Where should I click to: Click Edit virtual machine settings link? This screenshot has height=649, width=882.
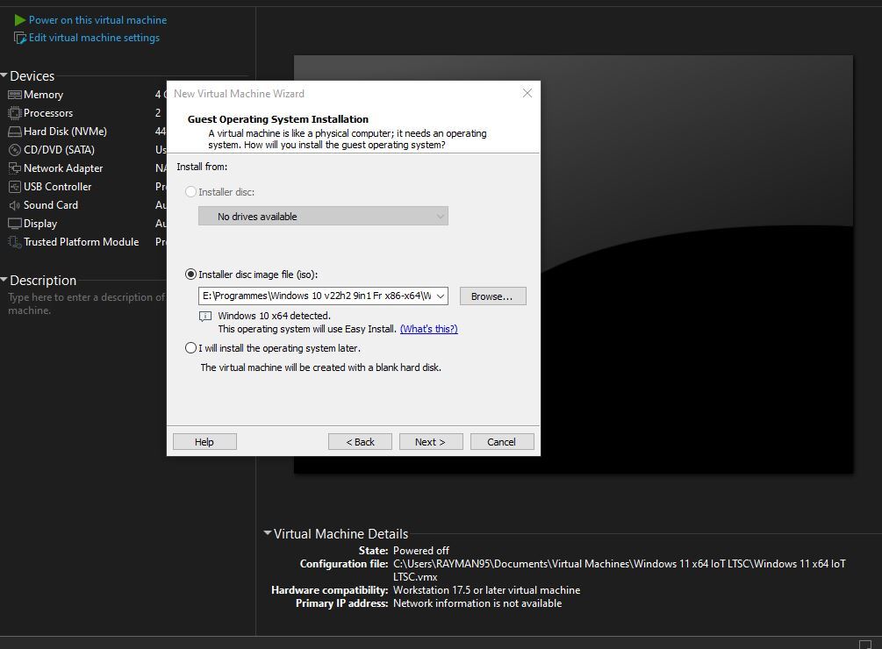94,38
